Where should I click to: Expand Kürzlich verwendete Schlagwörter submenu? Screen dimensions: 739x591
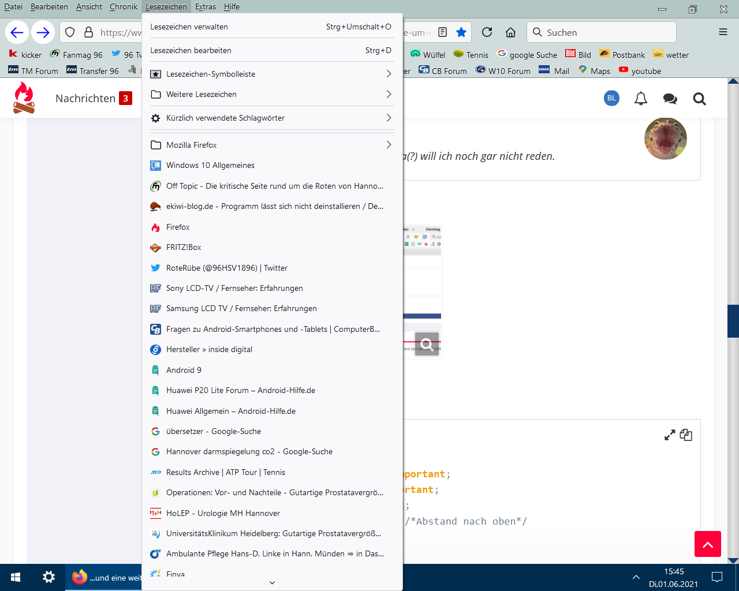coord(272,118)
